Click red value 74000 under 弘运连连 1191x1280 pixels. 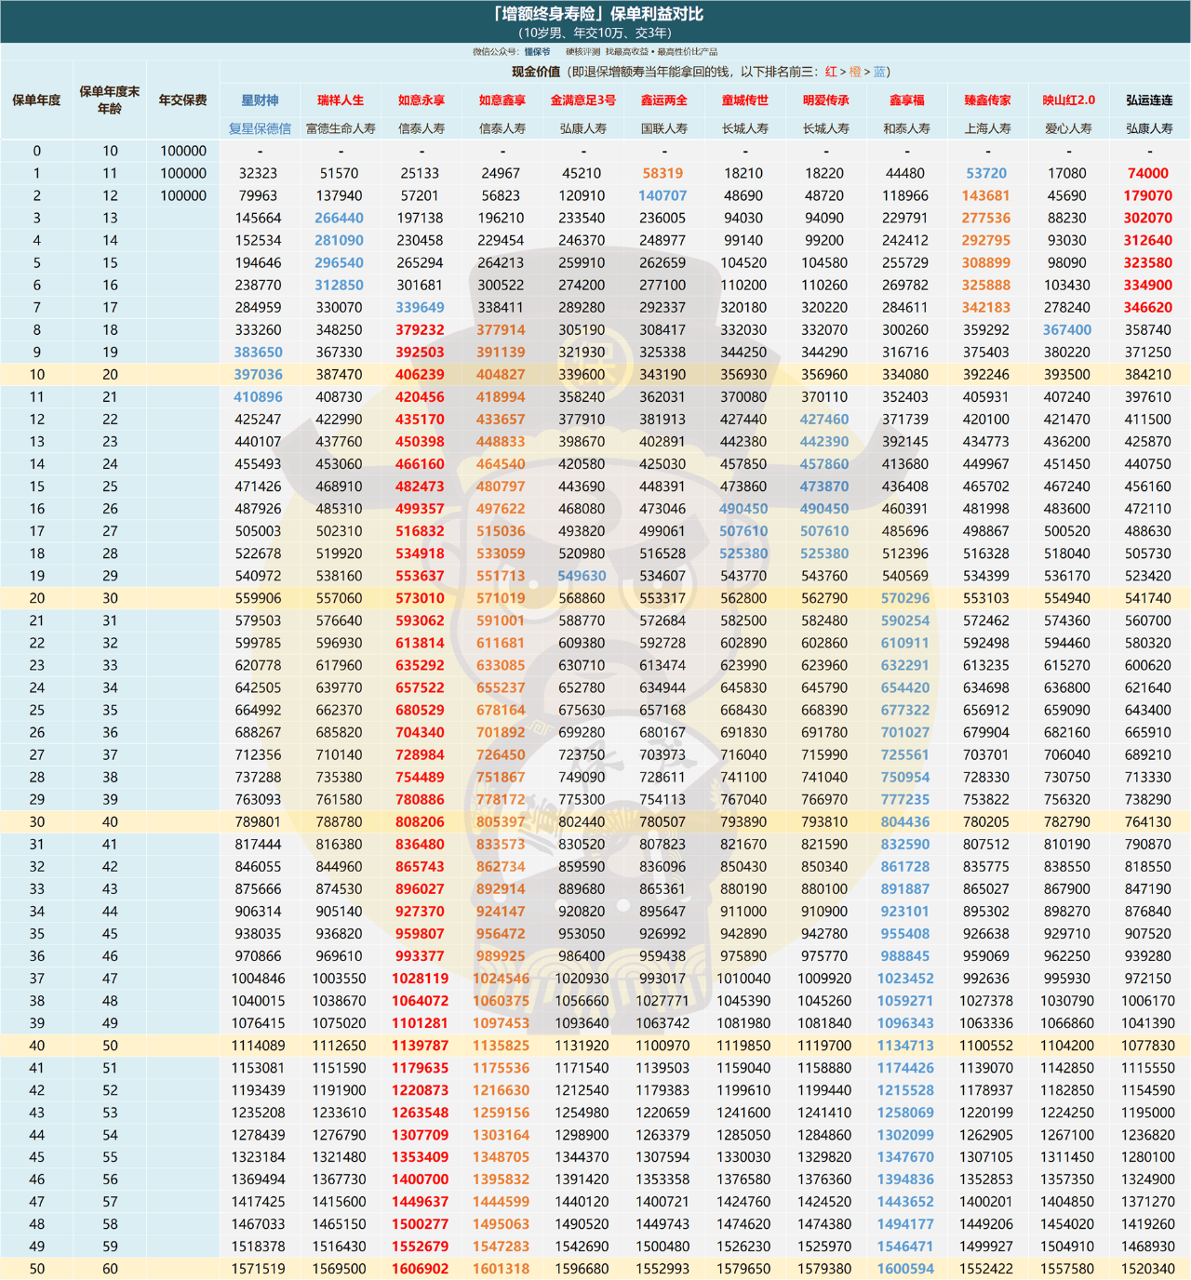(1148, 173)
